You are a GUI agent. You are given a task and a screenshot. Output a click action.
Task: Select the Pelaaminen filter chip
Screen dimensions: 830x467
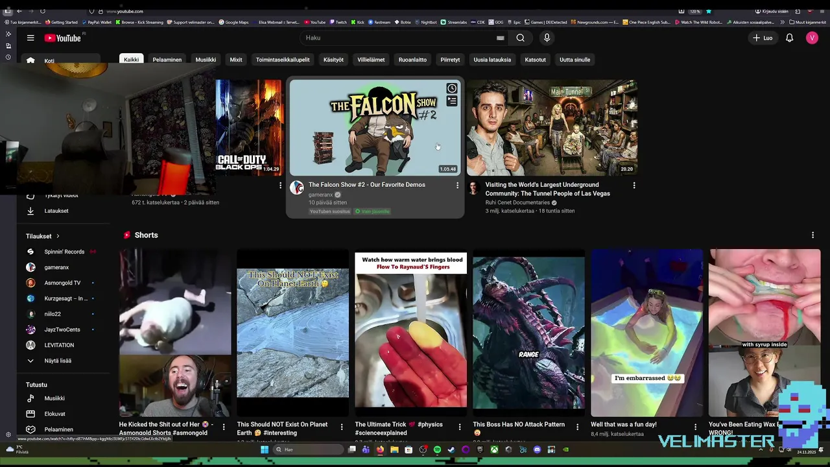(167, 60)
